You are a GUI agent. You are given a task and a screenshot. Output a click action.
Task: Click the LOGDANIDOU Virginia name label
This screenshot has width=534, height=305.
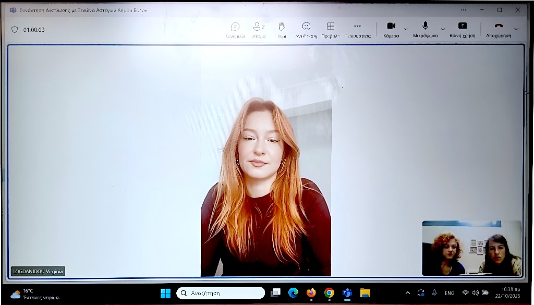(38, 271)
